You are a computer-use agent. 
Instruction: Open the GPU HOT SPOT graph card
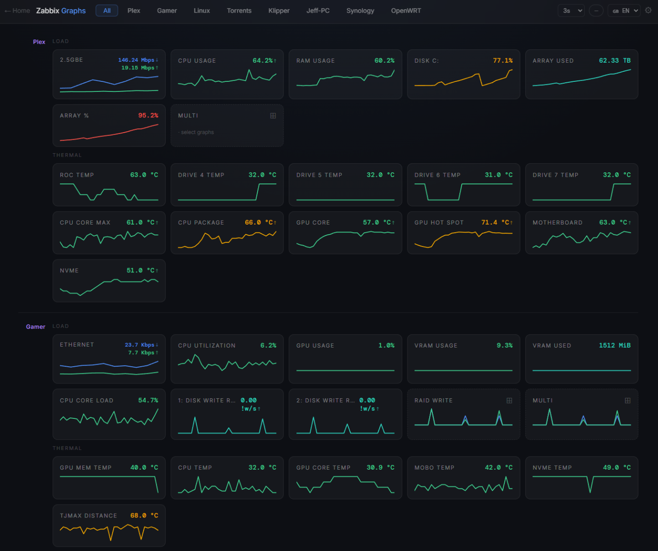pos(464,233)
